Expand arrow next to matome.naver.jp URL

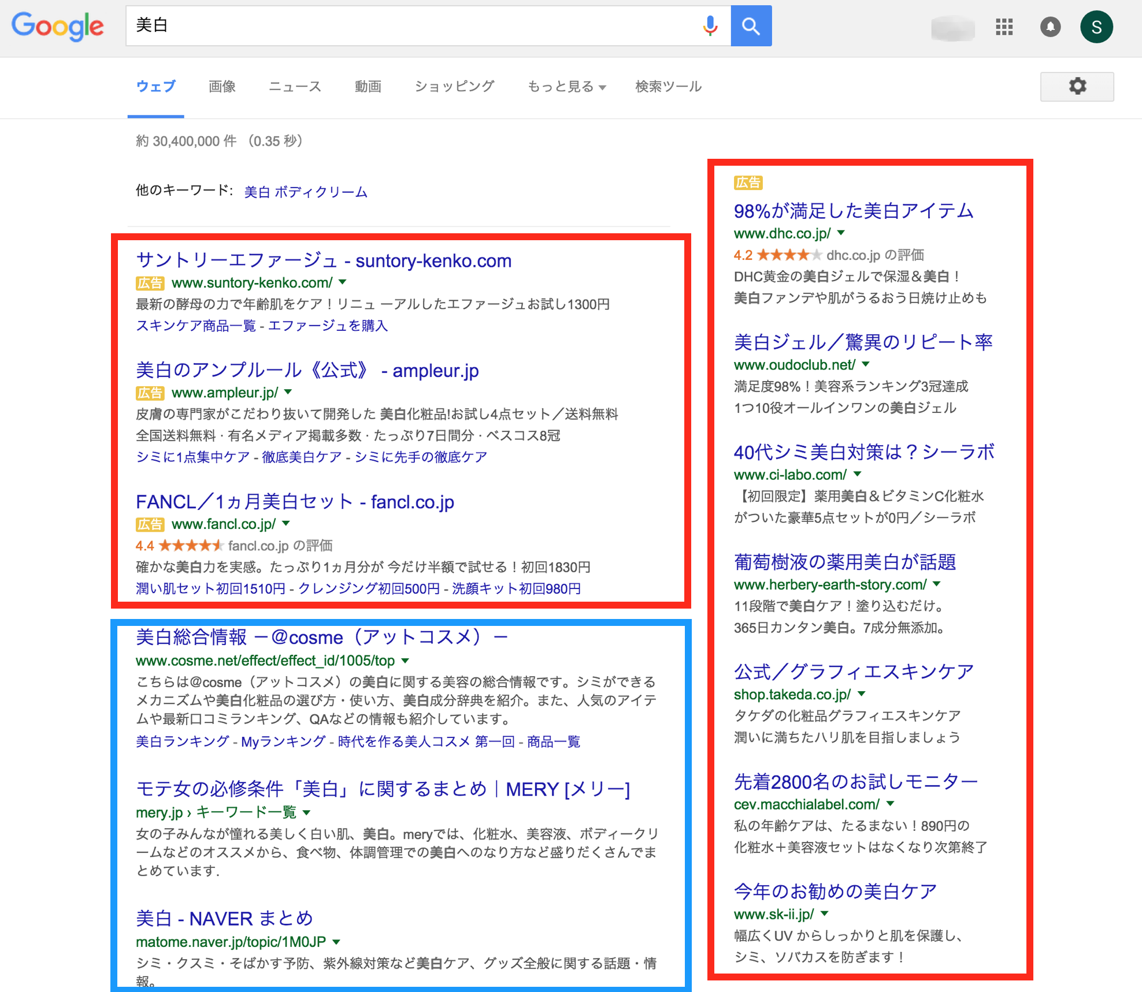[336, 942]
